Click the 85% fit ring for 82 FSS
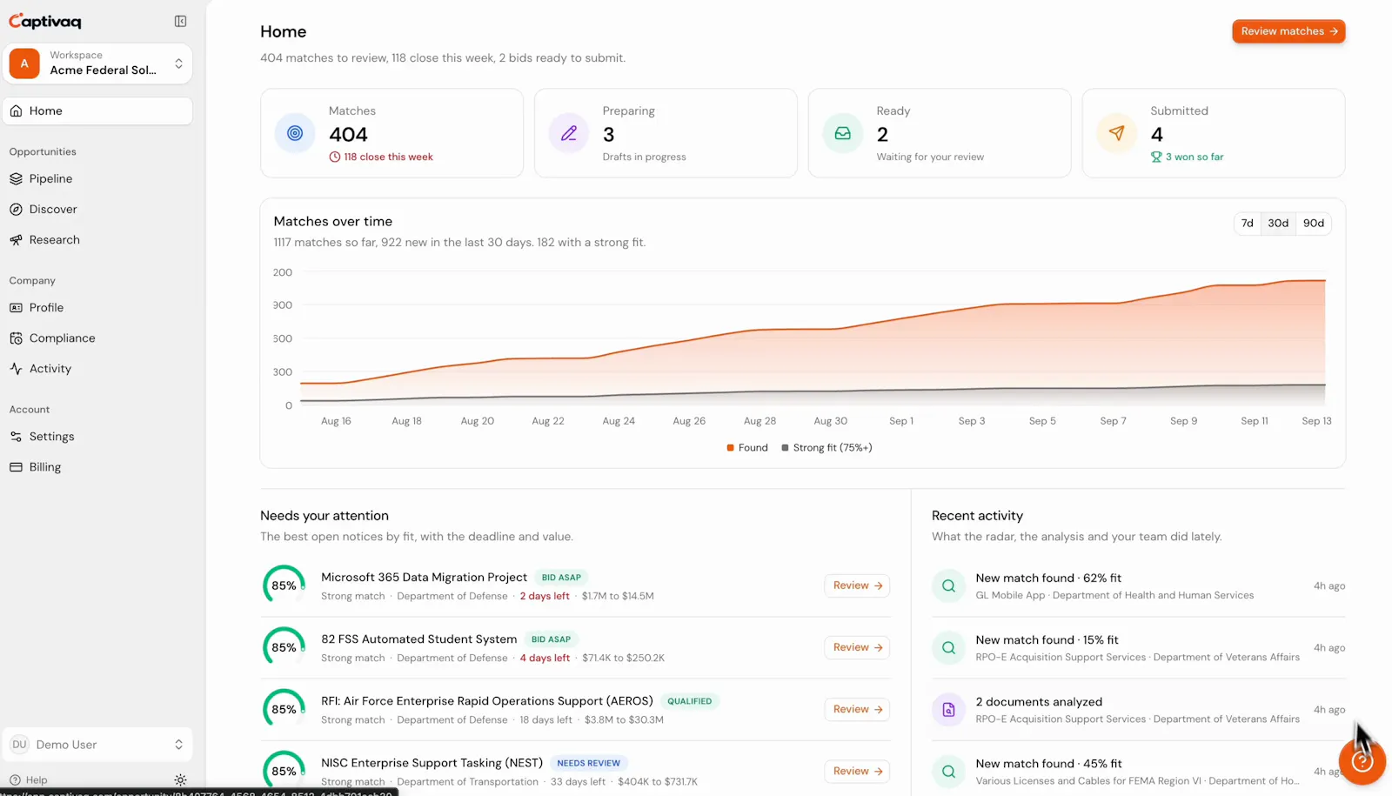Viewport: 1392px width, 796px height. [x=284, y=647]
